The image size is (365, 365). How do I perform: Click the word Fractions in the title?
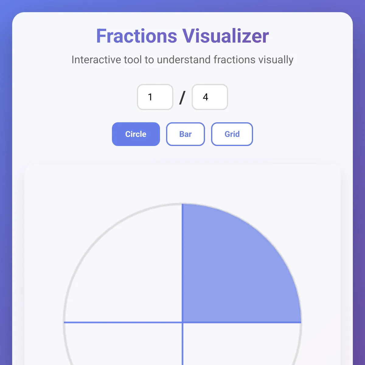tap(136, 36)
